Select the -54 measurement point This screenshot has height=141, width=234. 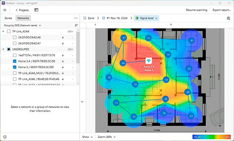tap(134, 116)
